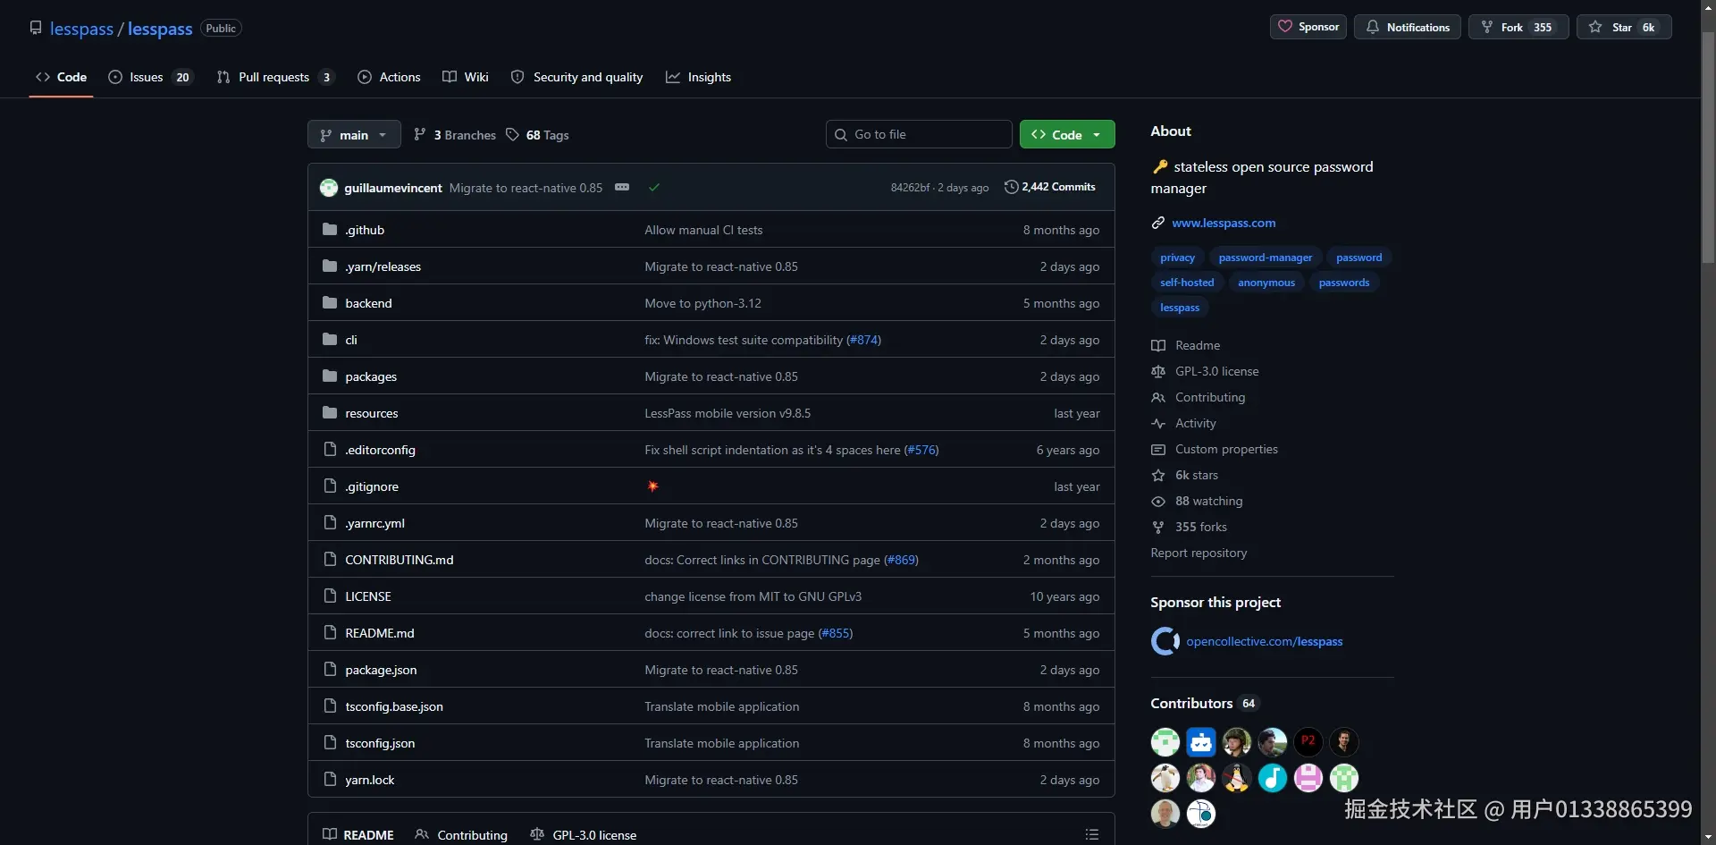Open the green Code dropdown button
Viewport: 1716px width, 845px height.
tap(1067, 134)
